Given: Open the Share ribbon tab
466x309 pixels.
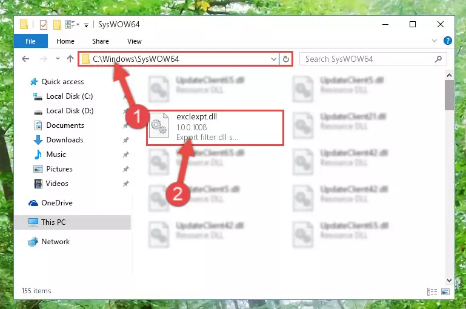Looking at the screenshot, I should [x=101, y=41].
